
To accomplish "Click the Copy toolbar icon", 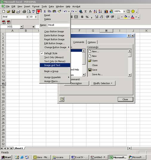I will (50, 11).
